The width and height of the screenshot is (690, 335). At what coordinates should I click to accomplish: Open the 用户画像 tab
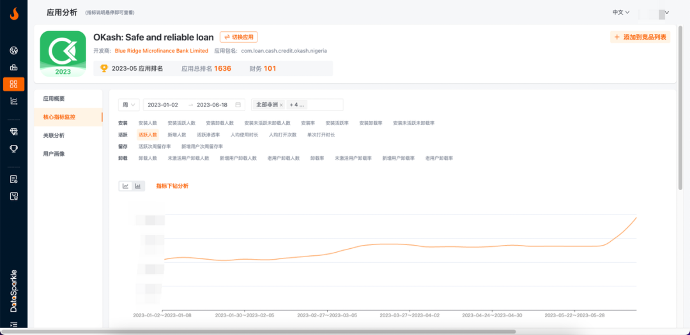pyautogui.click(x=54, y=154)
